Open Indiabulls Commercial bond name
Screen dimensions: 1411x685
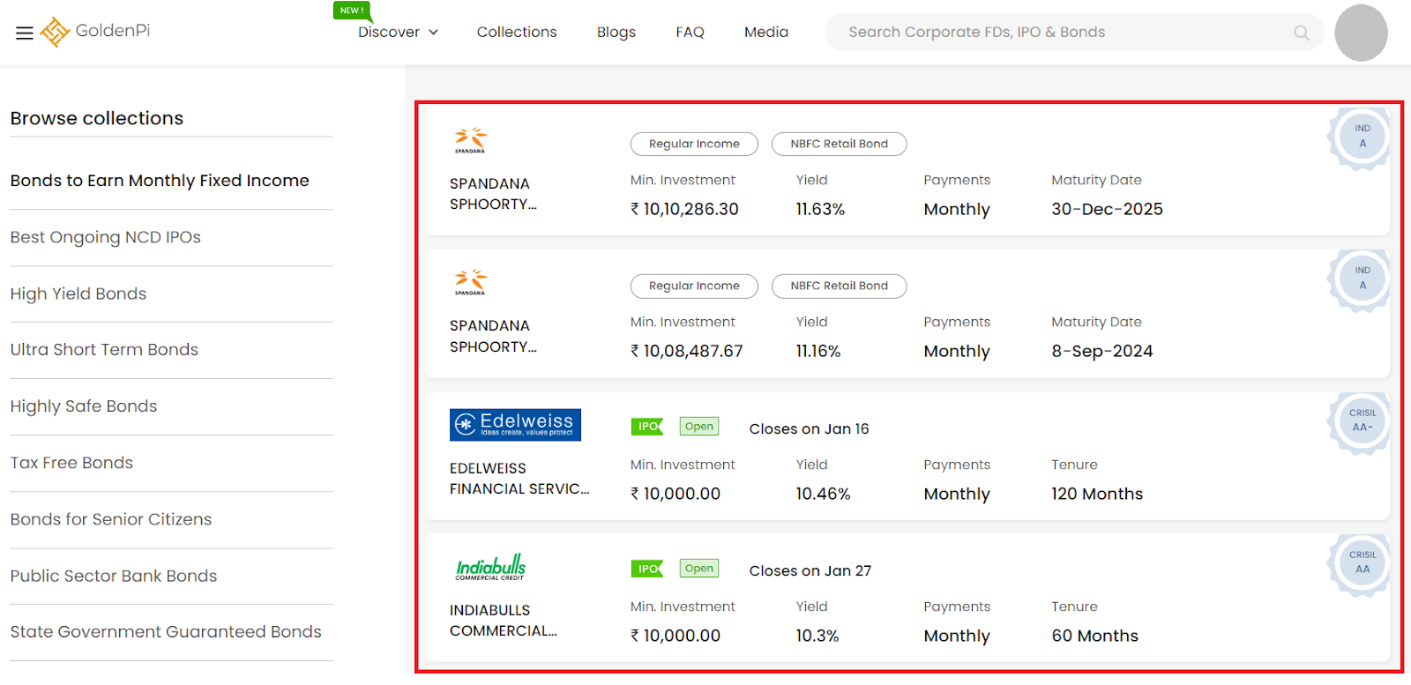point(504,621)
